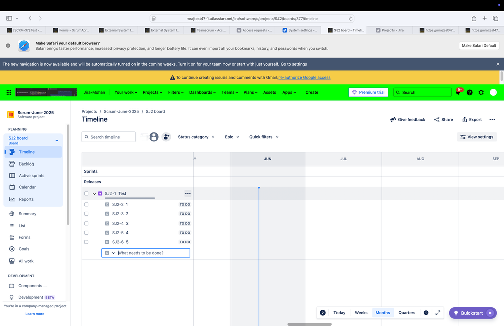Open Safari share icon
This screenshot has width=504, height=326.
(x=474, y=18)
